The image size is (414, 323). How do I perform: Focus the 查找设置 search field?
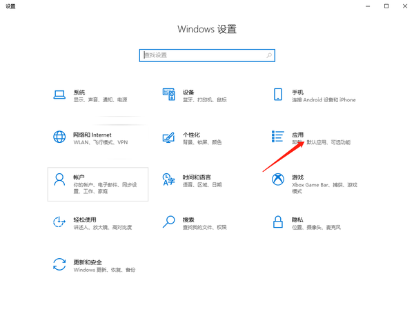point(207,55)
